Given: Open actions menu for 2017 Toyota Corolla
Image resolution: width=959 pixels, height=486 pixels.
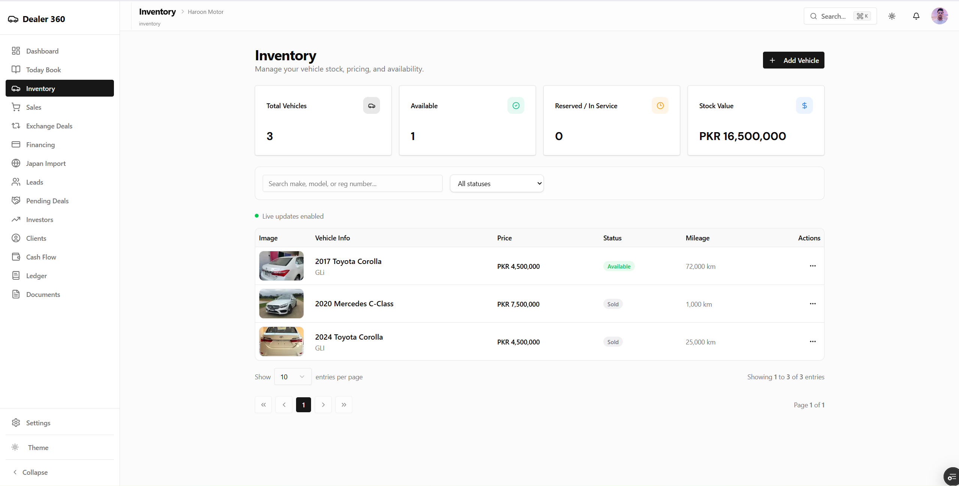Looking at the screenshot, I should point(812,266).
